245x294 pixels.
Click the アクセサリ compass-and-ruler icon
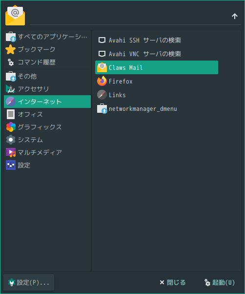[10, 89]
